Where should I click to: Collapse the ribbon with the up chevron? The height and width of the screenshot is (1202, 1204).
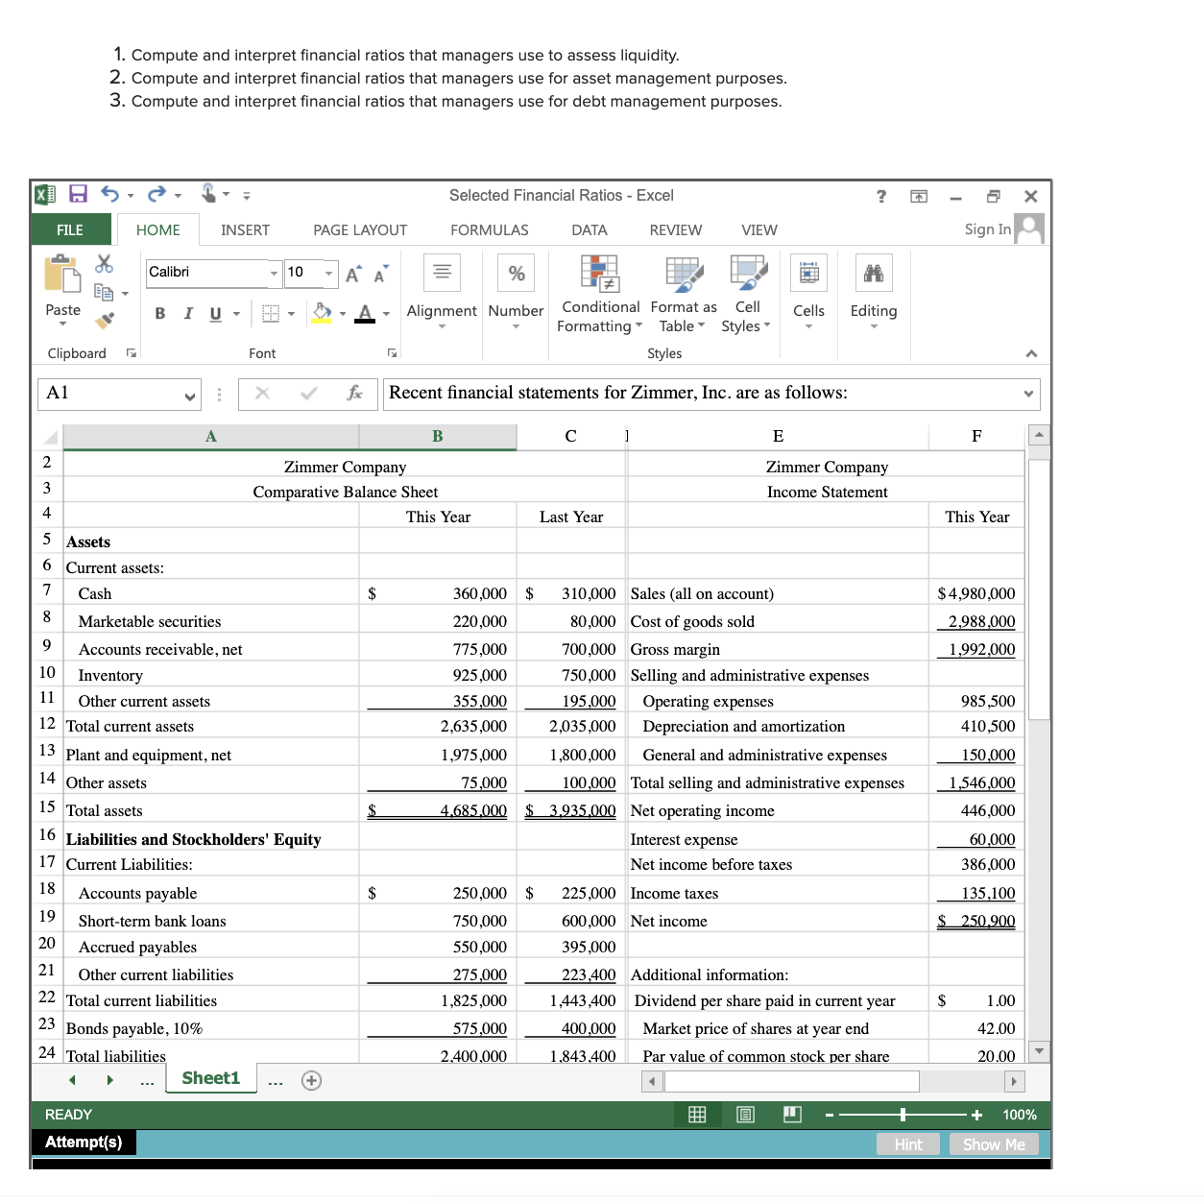pos(1031,353)
